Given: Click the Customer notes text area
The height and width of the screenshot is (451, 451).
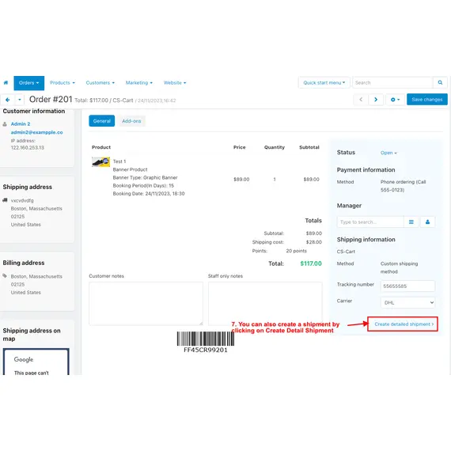Looking at the screenshot, I should 146,304.
